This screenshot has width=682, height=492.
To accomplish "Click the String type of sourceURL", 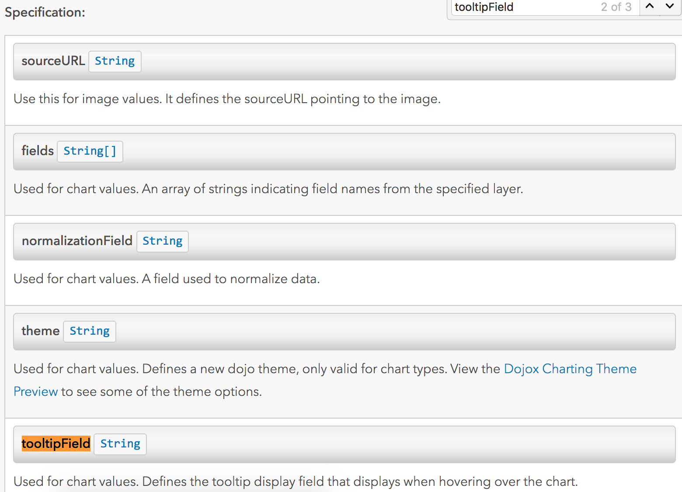I will (115, 61).
